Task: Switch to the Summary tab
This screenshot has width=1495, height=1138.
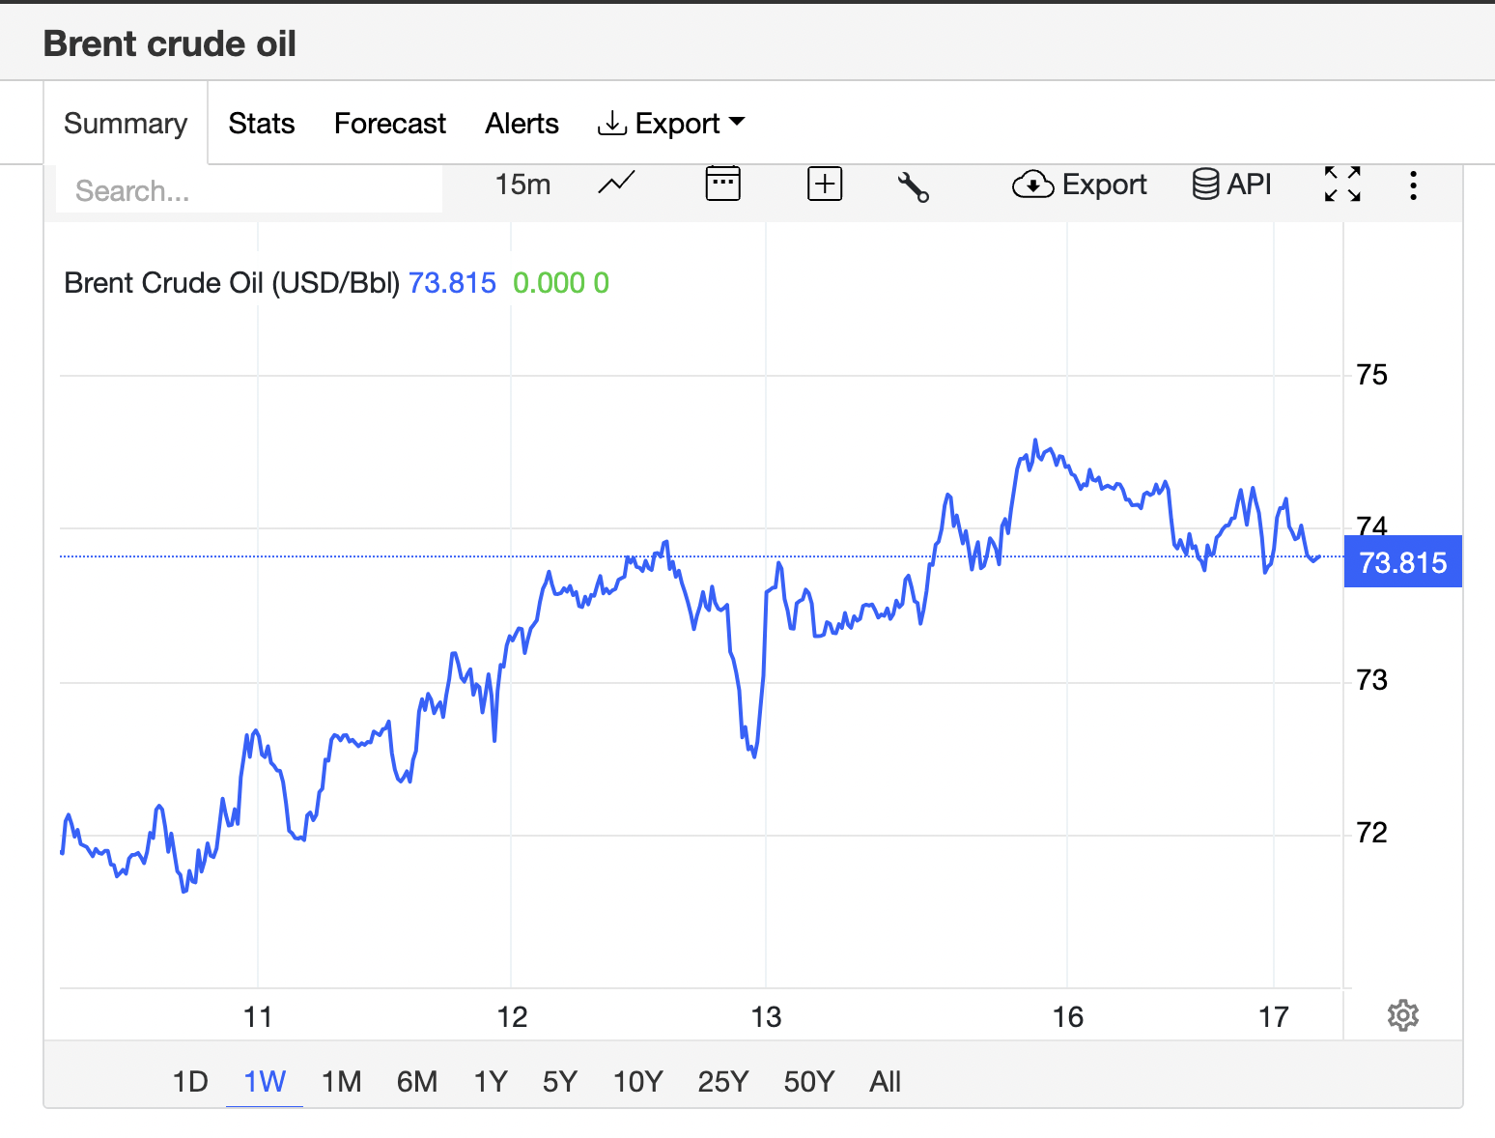Action: 126,124
